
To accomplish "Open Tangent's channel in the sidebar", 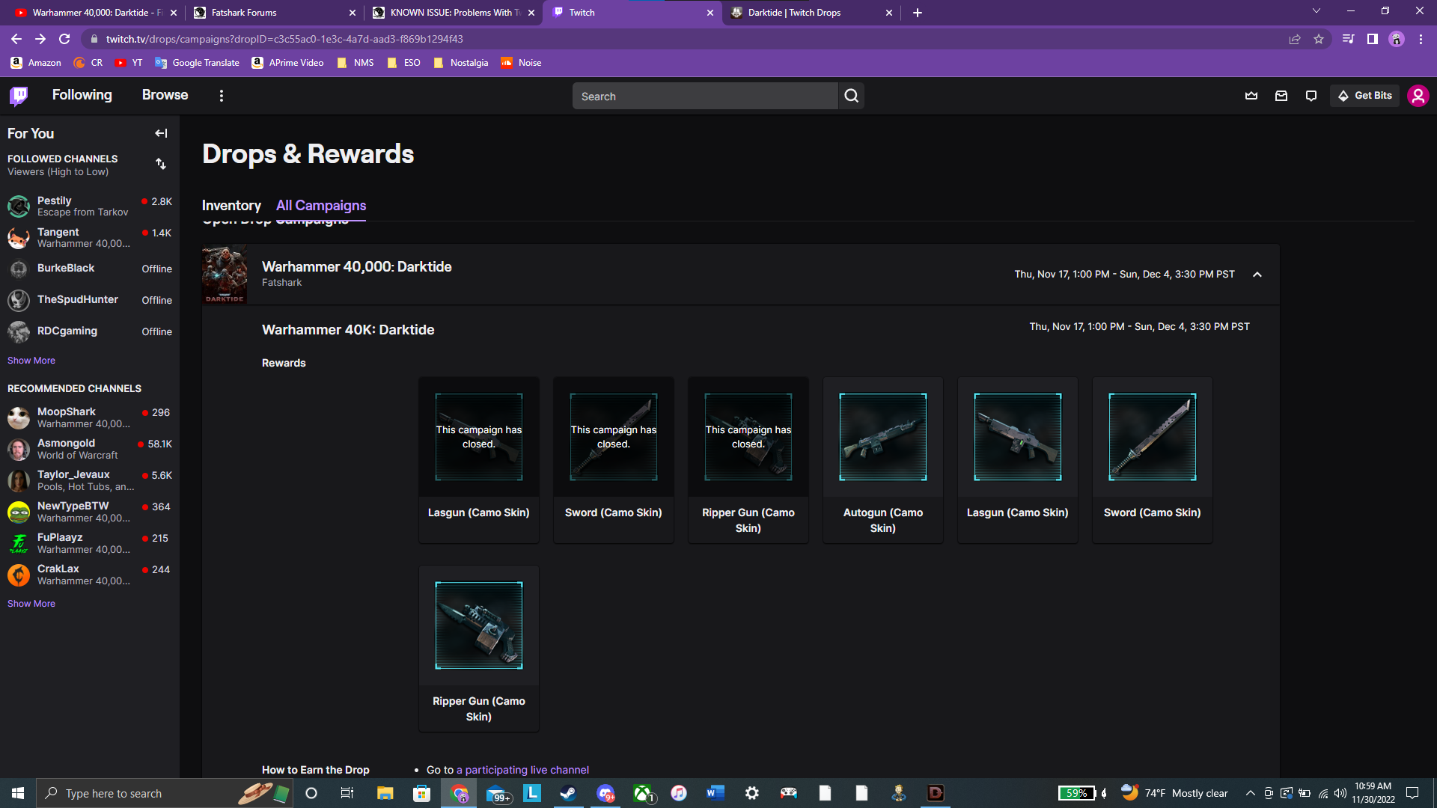I will click(90, 237).
